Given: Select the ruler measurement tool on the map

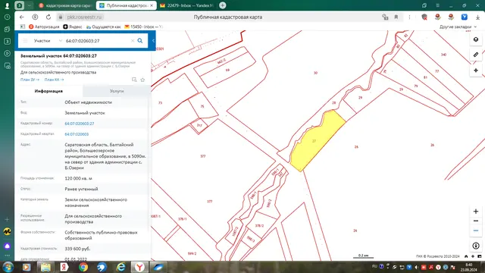Looking at the screenshot, I should click(476, 55).
